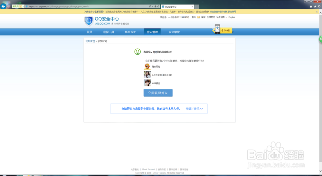322x176 pixels.
Task: Open 安全学堂 navigation tab
Action: [x=174, y=32]
